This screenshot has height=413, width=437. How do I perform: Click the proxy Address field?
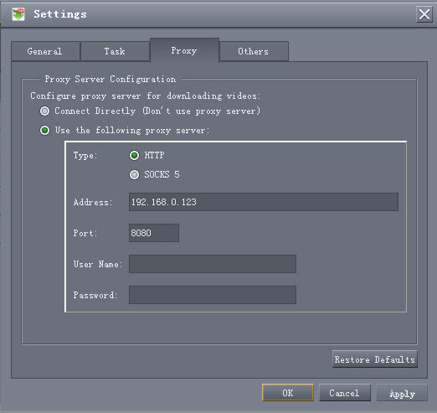click(x=264, y=202)
